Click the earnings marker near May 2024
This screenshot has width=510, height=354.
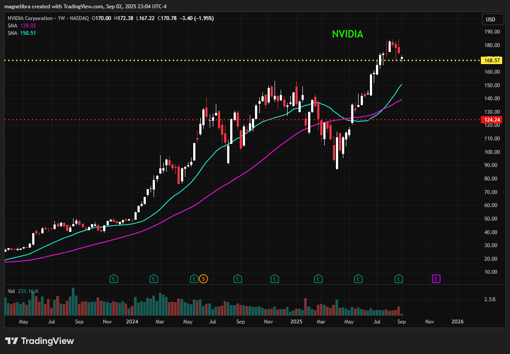tap(194, 279)
